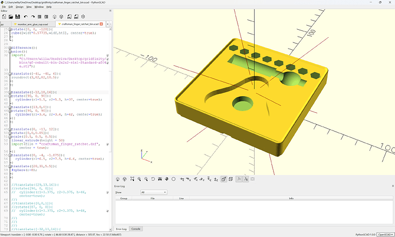Switch to the monitor_arm_glue_cup.scad tab
This screenshot has height=237, width=395.
click(x=33, y=24)
